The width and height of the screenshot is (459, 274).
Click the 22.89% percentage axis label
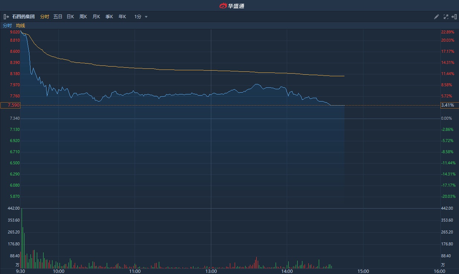tap(448, 32)
